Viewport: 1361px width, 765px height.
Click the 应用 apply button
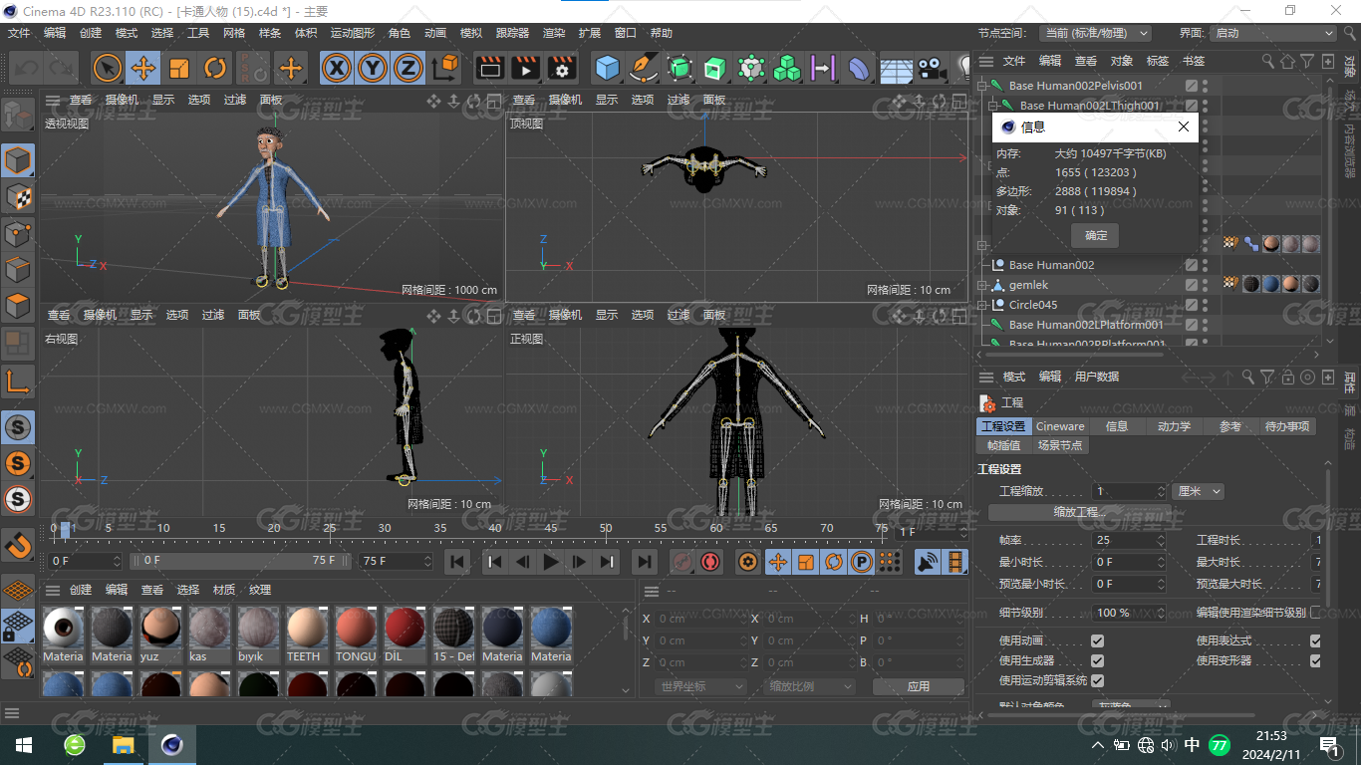point(919,686)
